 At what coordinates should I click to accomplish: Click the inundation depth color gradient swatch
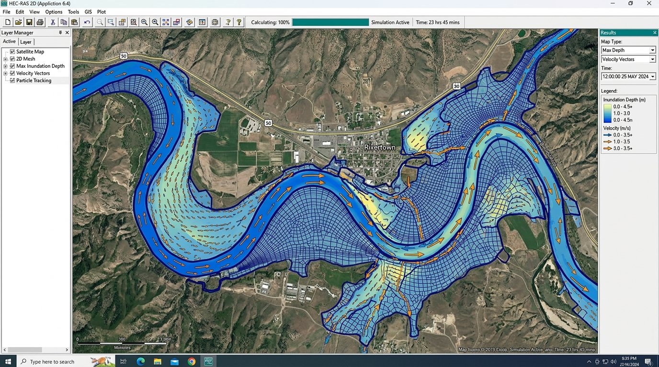coord(607,113)
